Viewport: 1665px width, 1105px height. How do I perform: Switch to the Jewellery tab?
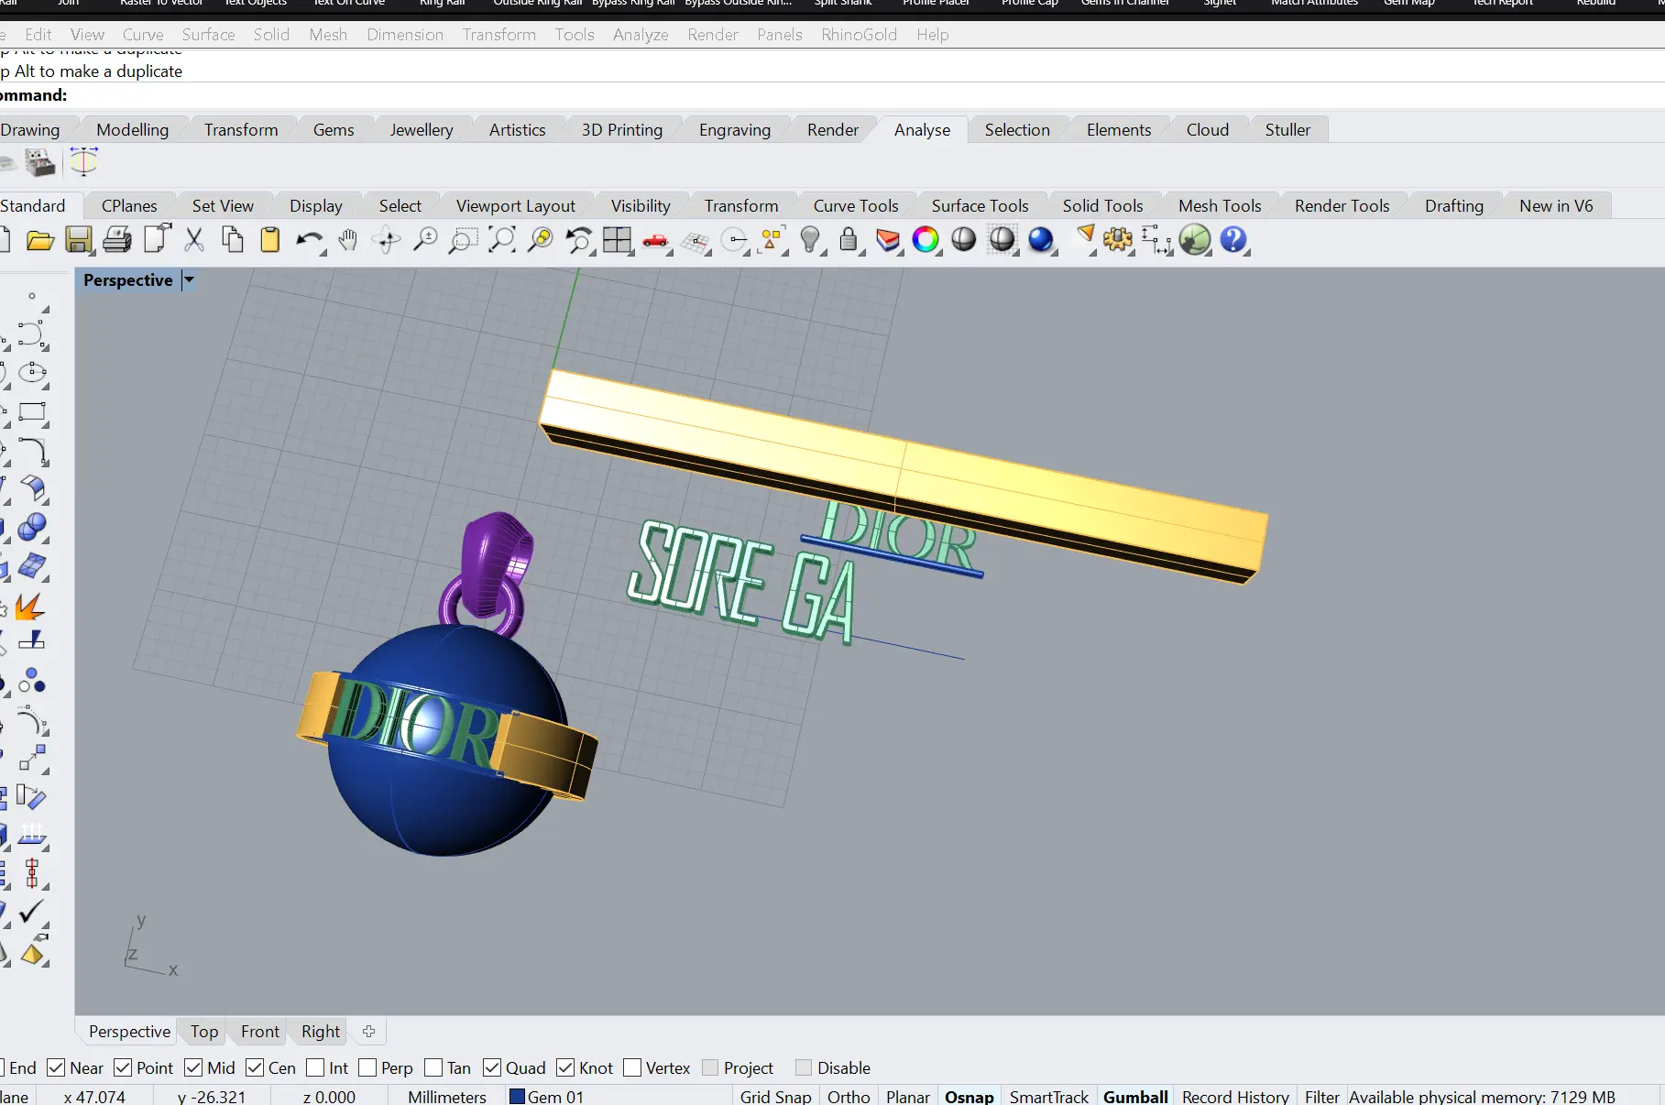(x=422, y=130)
